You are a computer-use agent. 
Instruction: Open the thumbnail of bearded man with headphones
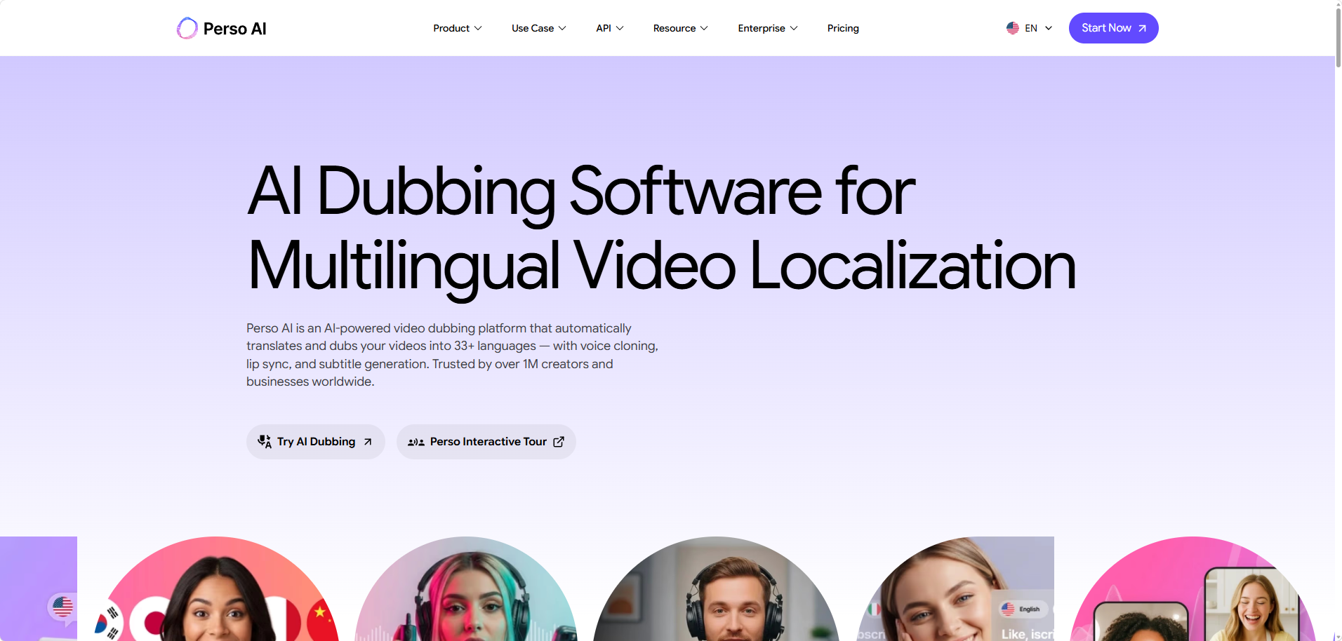(x=717, y=589)
